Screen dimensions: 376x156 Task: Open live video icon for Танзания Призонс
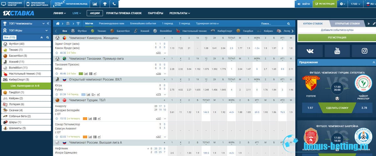point(81,74)
